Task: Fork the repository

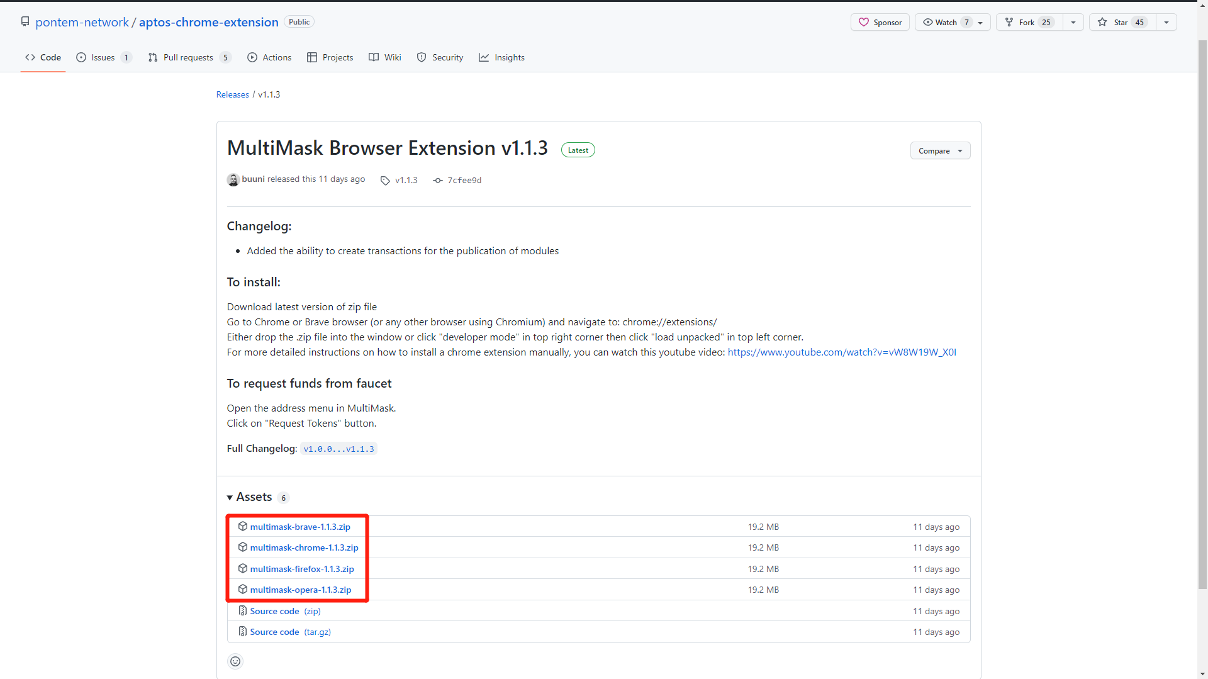Action: tap(1029, 22)
